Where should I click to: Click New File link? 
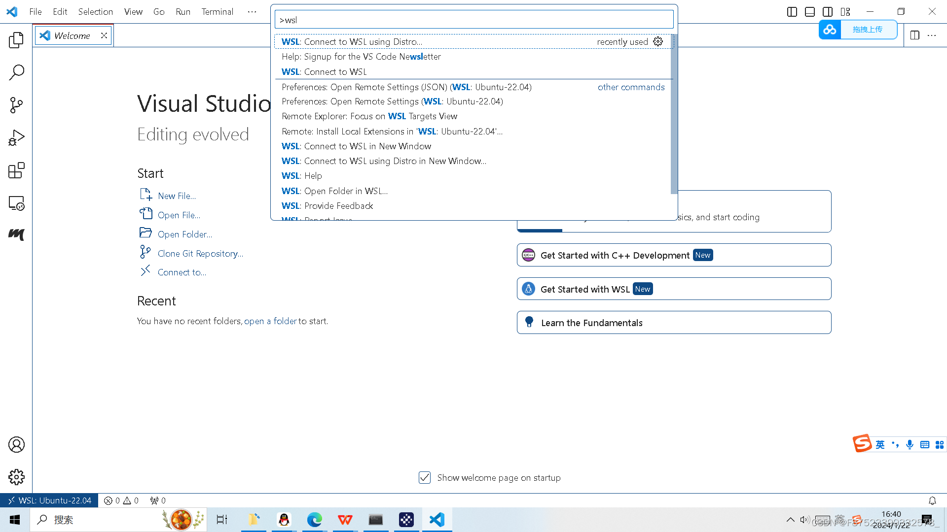click(x=177, y=196)
